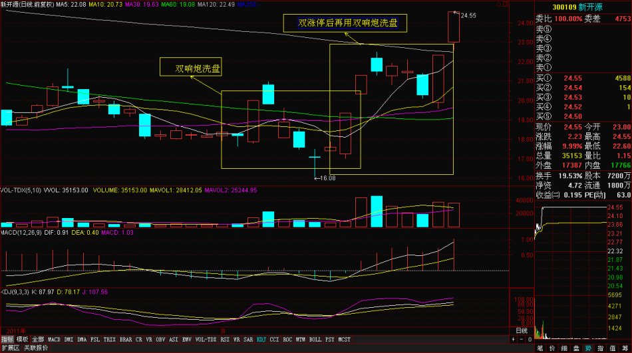
Task: Click the 涨幅 9.99% value
Action: [573, 146]
